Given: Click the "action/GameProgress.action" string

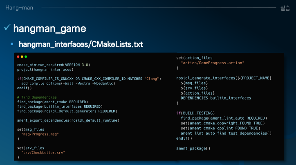Looking at the screenshot, I should [x=213, y=63].
